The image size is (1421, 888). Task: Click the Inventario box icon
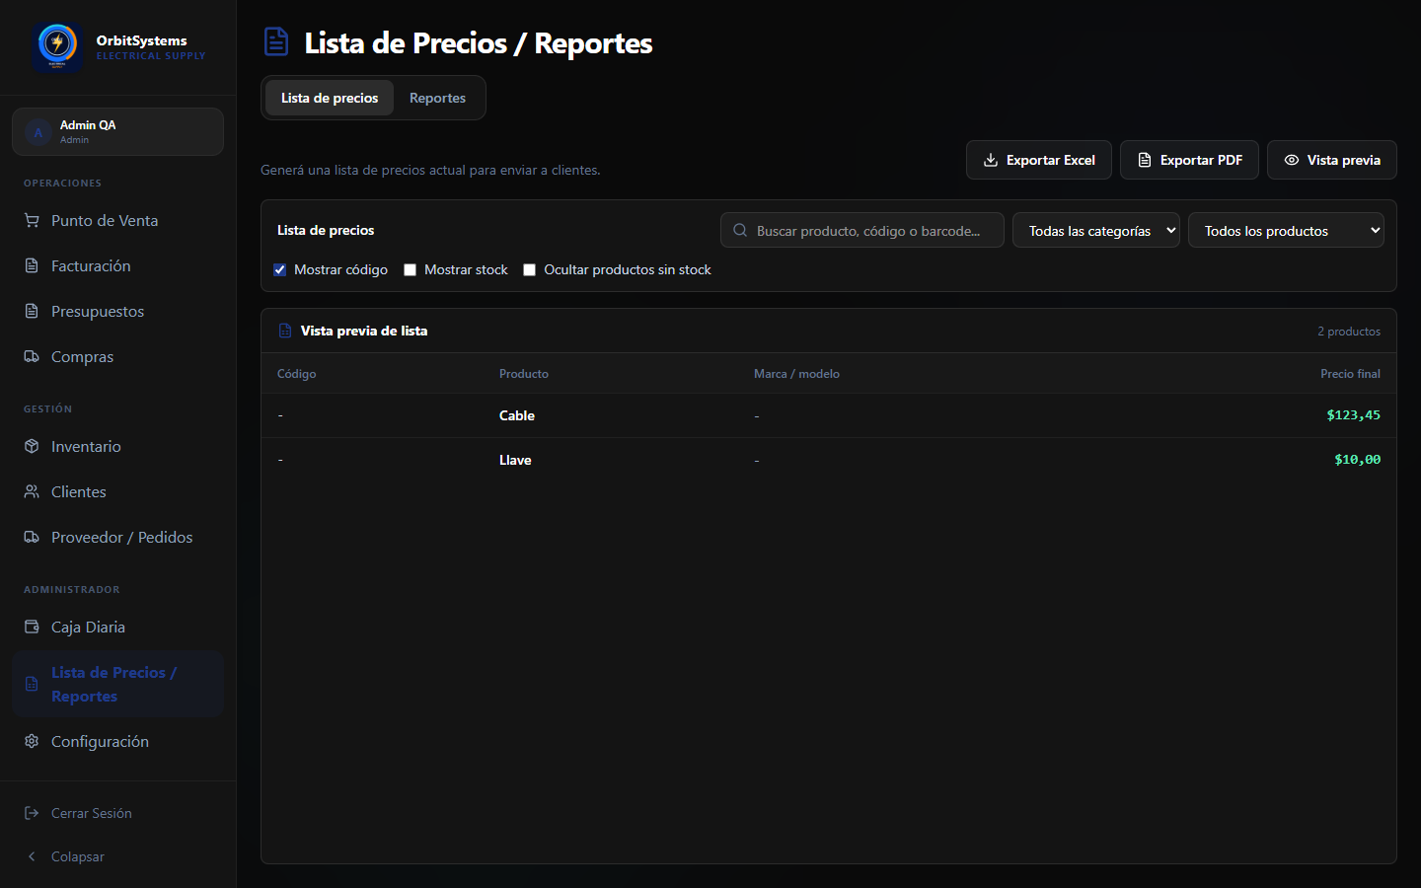(32, 446)
